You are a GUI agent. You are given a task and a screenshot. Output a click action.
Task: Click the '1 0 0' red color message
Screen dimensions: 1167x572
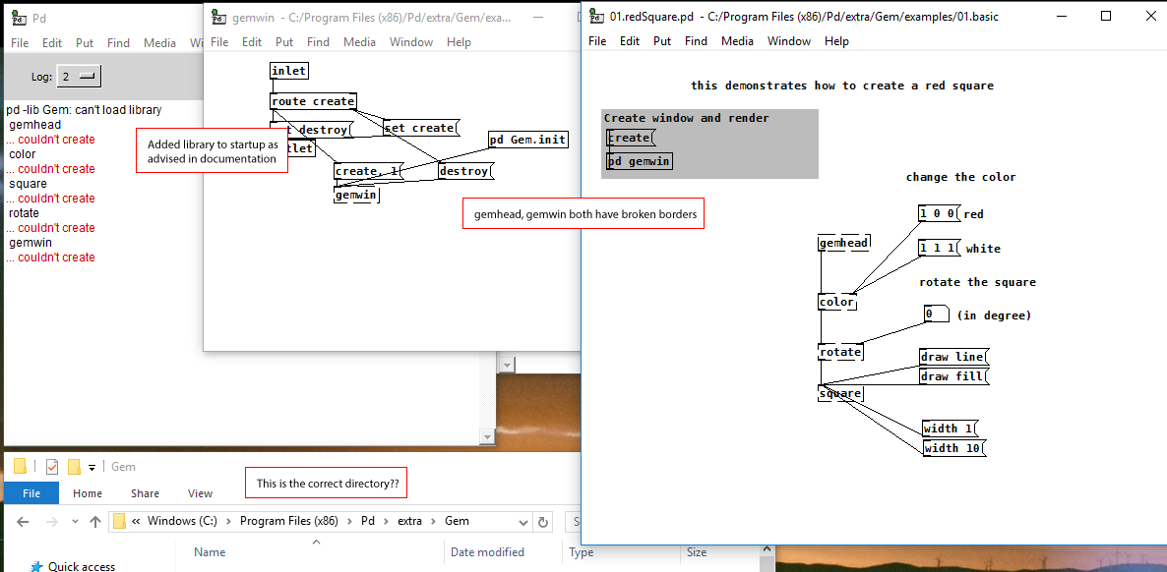point(938,213)
